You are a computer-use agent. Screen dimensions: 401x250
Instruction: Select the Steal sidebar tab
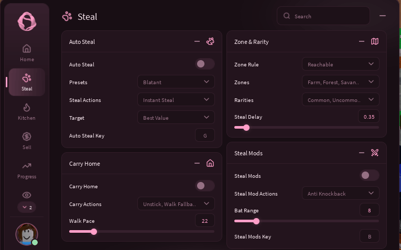tap(27, 82)
